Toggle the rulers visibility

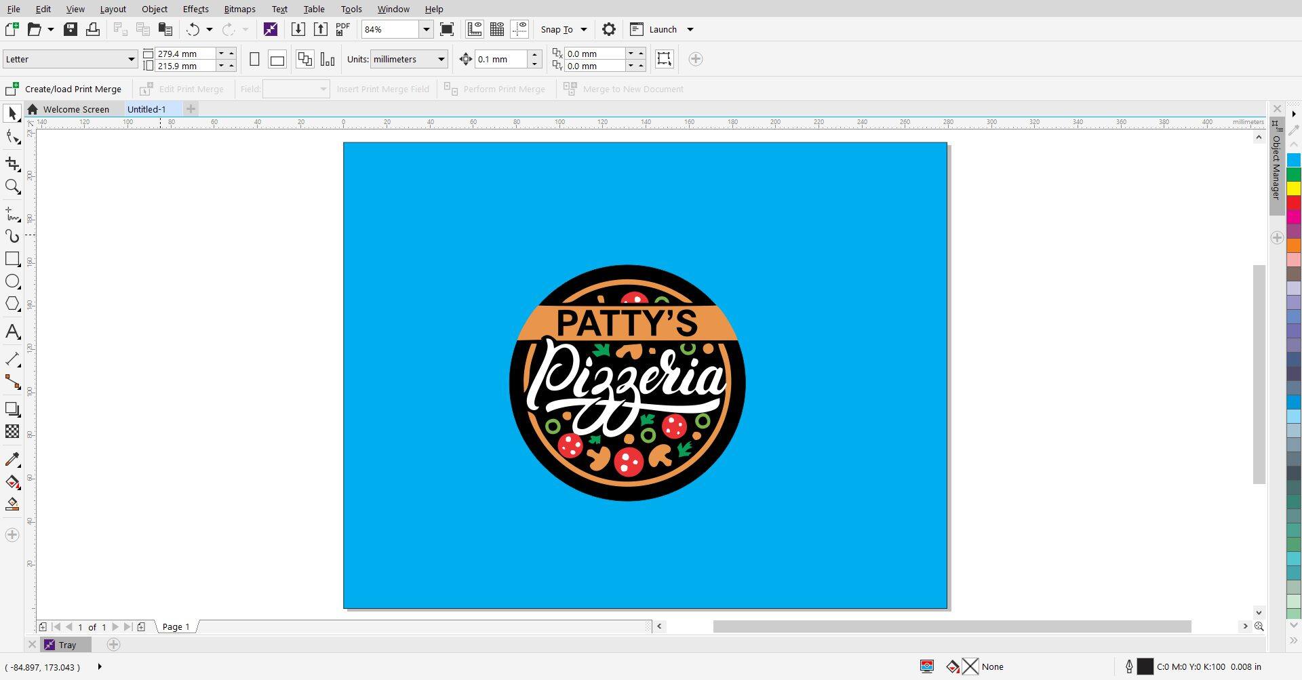tap(474, 29)
